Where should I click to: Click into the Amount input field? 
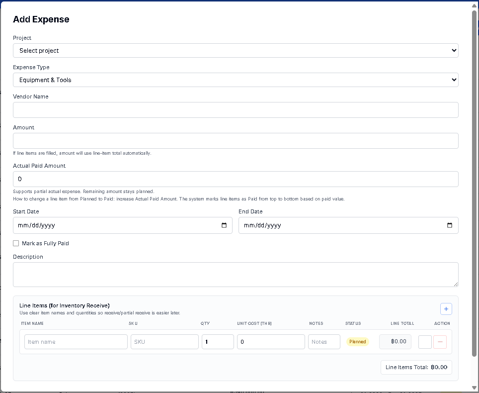(x=236, y=141)
